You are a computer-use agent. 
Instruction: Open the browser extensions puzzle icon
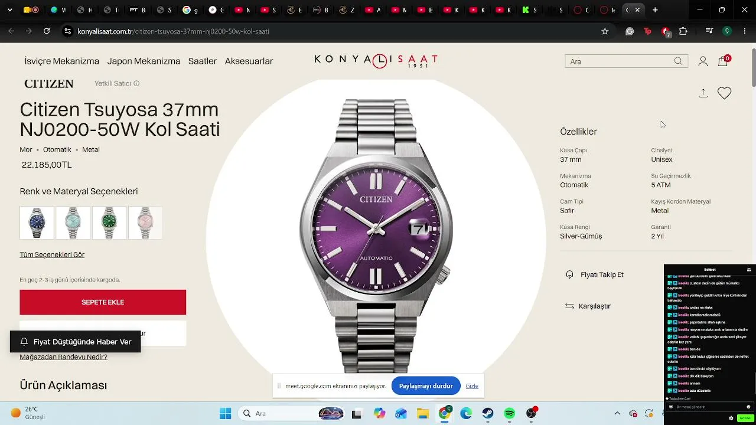[683, 31]
